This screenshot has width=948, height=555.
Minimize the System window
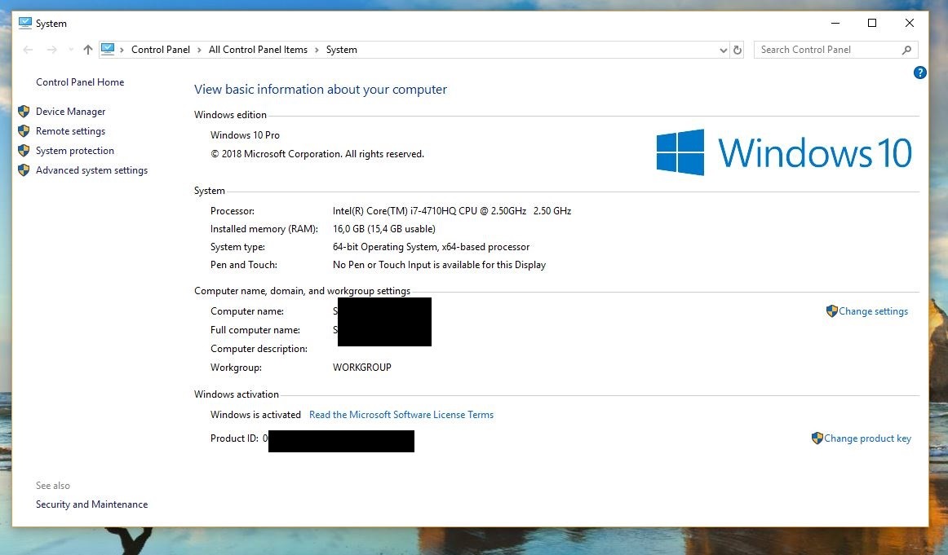835,23
